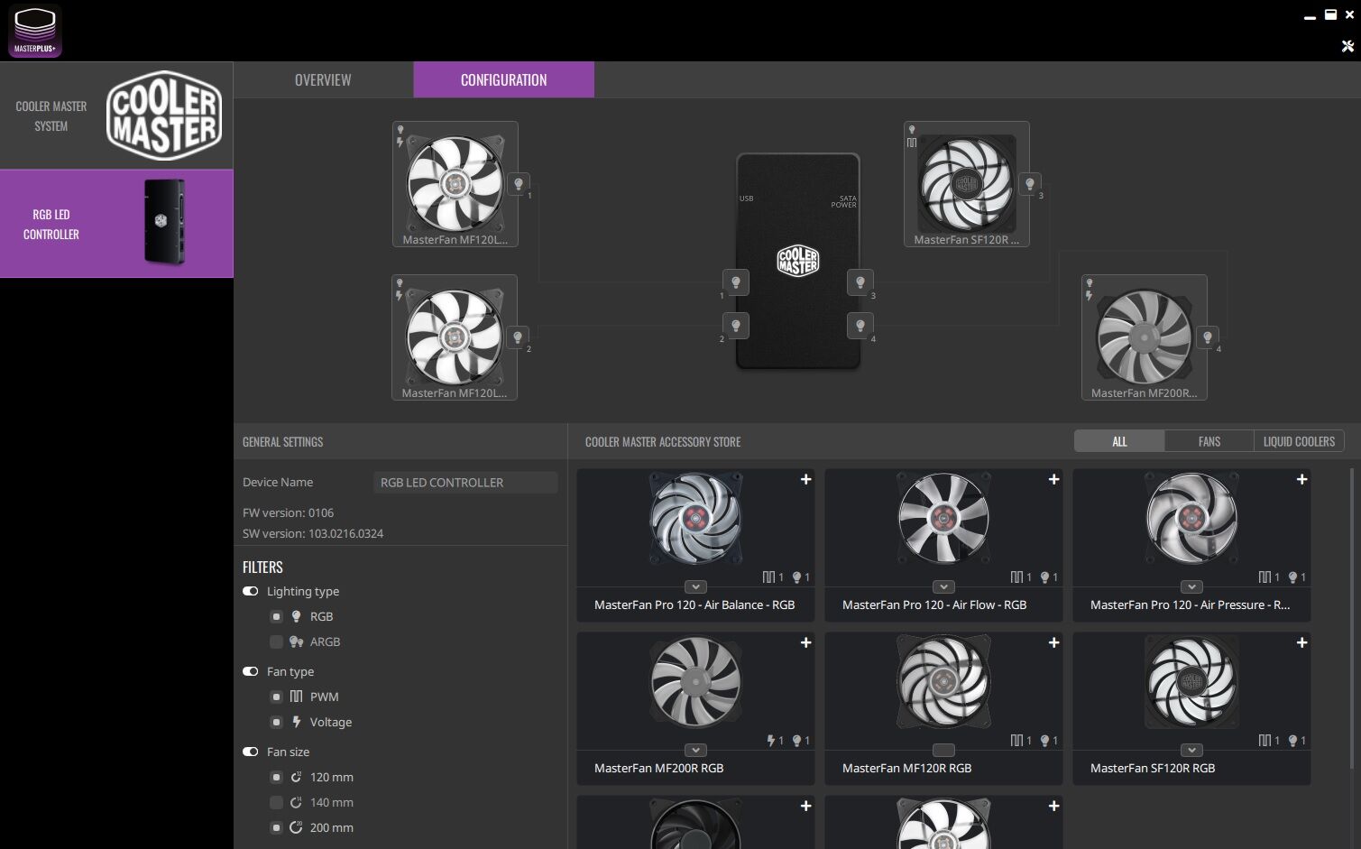This screenshot has width=1361, height=849.
Task: Add MasterFan MF120R RGB with plus icon
Action: pos(1053,642)
